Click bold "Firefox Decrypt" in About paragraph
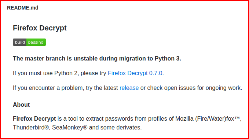The height and width of the screenshot is (139, 249). [x=34, y=119]
